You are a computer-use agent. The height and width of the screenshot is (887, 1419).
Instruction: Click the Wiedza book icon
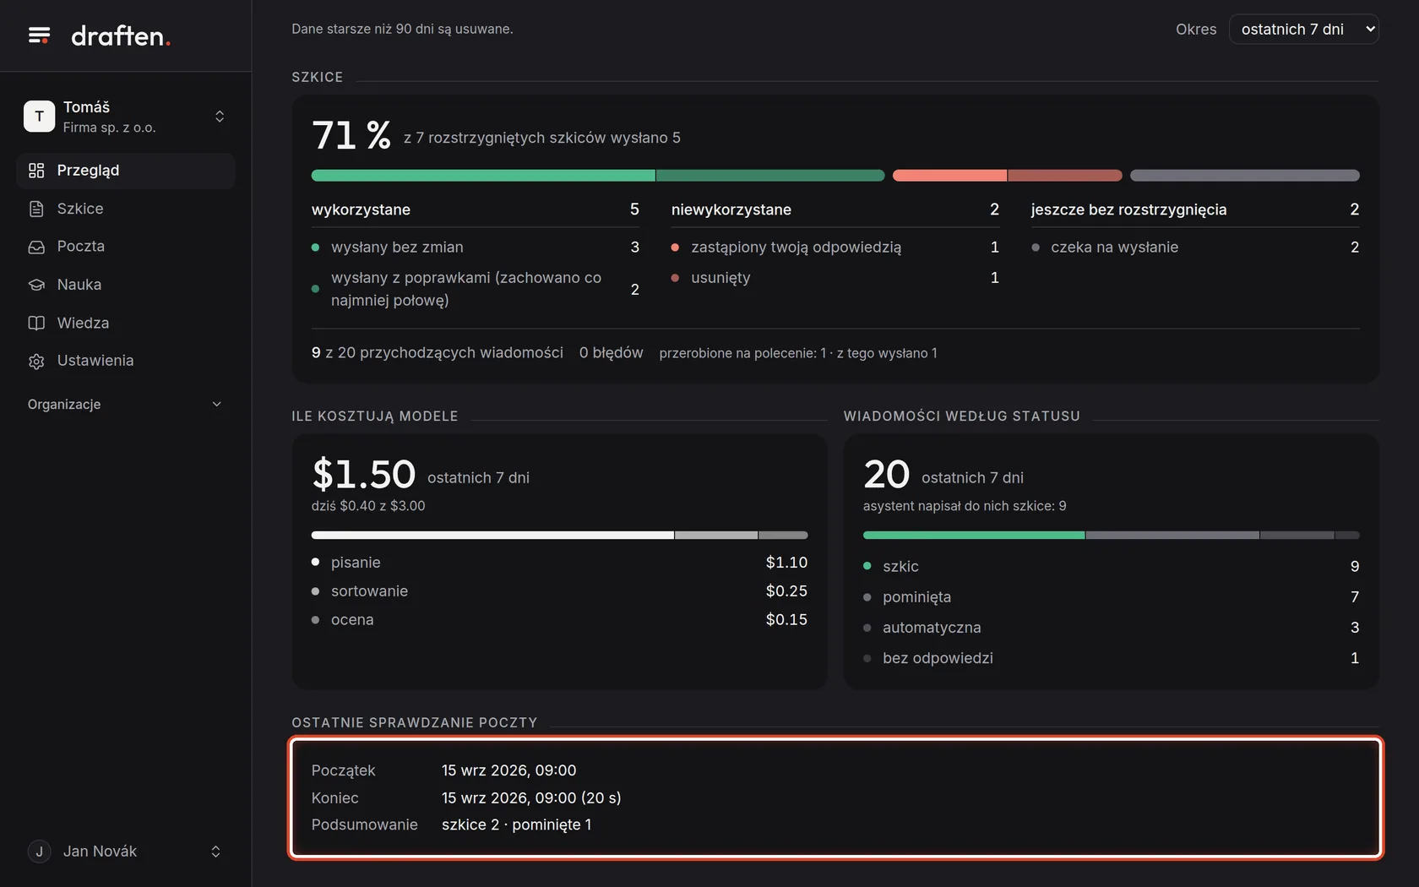36,323
